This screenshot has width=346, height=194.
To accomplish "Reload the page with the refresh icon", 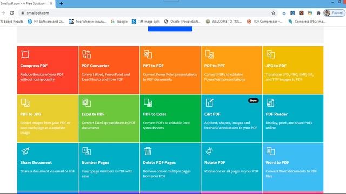I will click(x=12, y=13).
